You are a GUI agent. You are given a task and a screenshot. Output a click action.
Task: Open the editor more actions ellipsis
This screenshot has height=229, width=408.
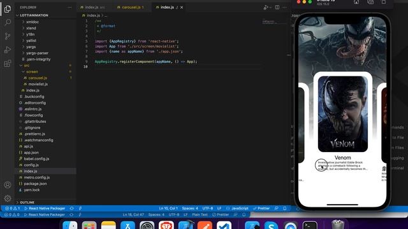[x=285, y=7]
